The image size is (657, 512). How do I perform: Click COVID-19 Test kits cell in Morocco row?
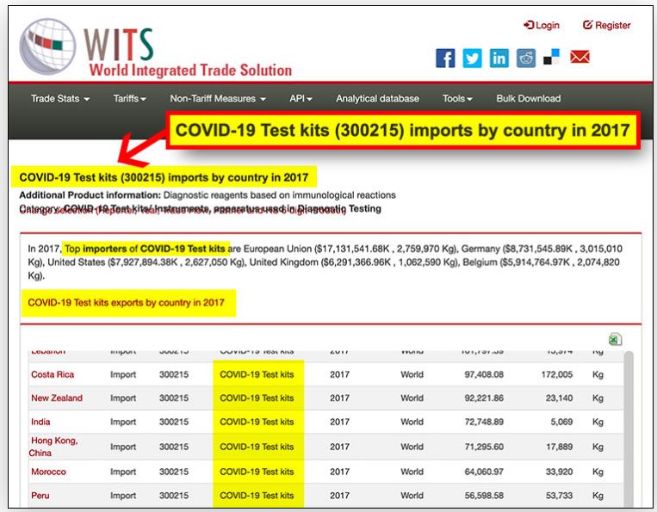[257, 472]
